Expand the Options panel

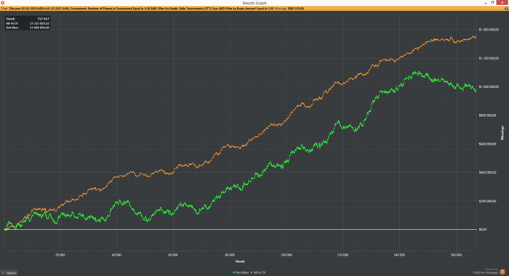click(9, 273)
